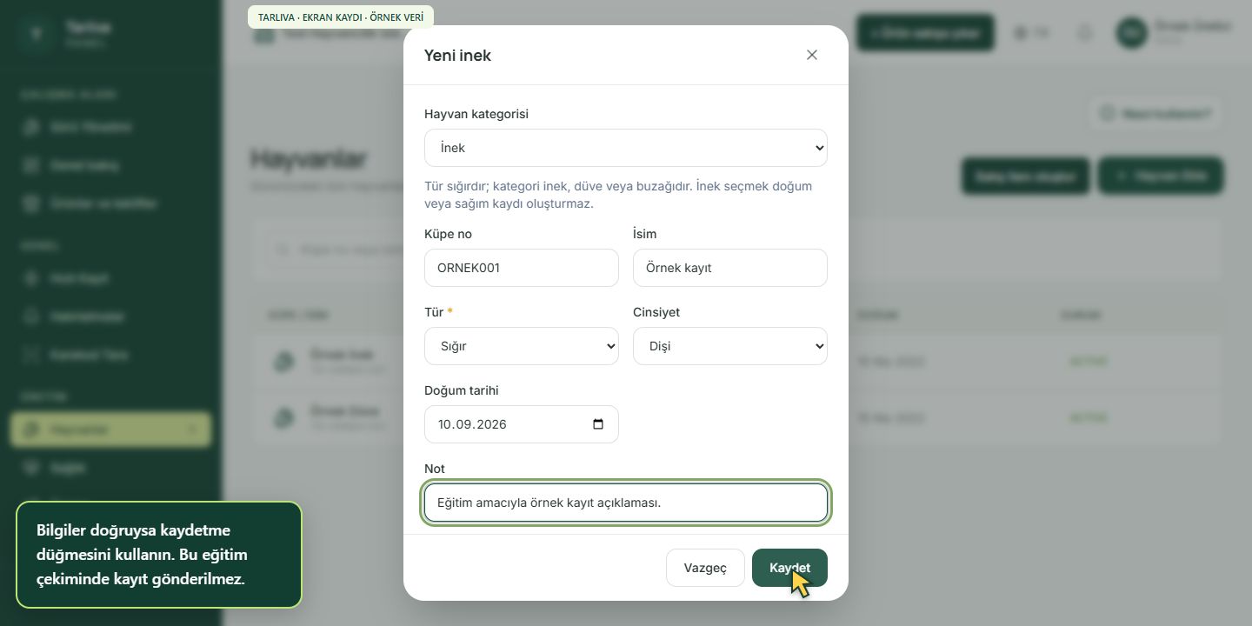
Task: Click the notification bell icon in header
Action: click(1085, 33)
